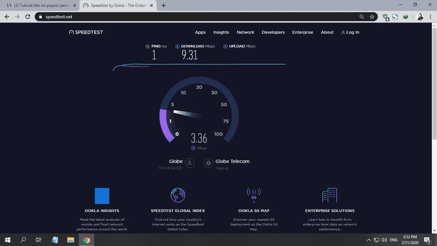Open the Speedtest Global Index link
The height and width of the screenshot is (246, 437).
[x=178, y=211]
